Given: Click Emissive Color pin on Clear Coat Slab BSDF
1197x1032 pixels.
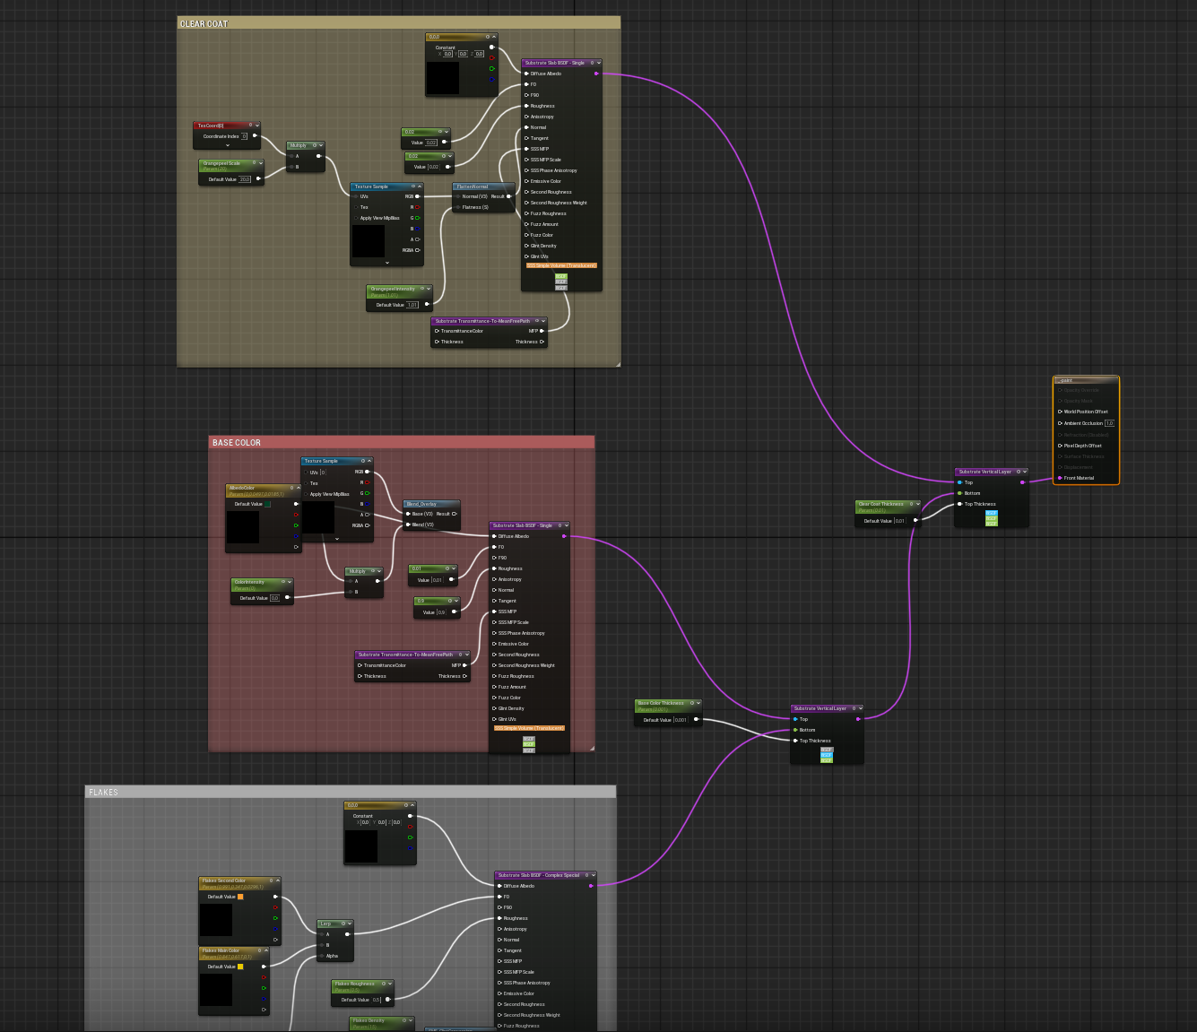Looking at the screenshot, I should tap(526, 181).
